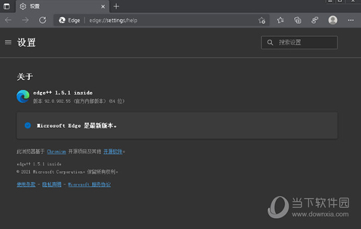Image resolution: width=361 pixels, height=229 pixels.
Task: Go back with the left arrow
Action: tap(8, 20)
